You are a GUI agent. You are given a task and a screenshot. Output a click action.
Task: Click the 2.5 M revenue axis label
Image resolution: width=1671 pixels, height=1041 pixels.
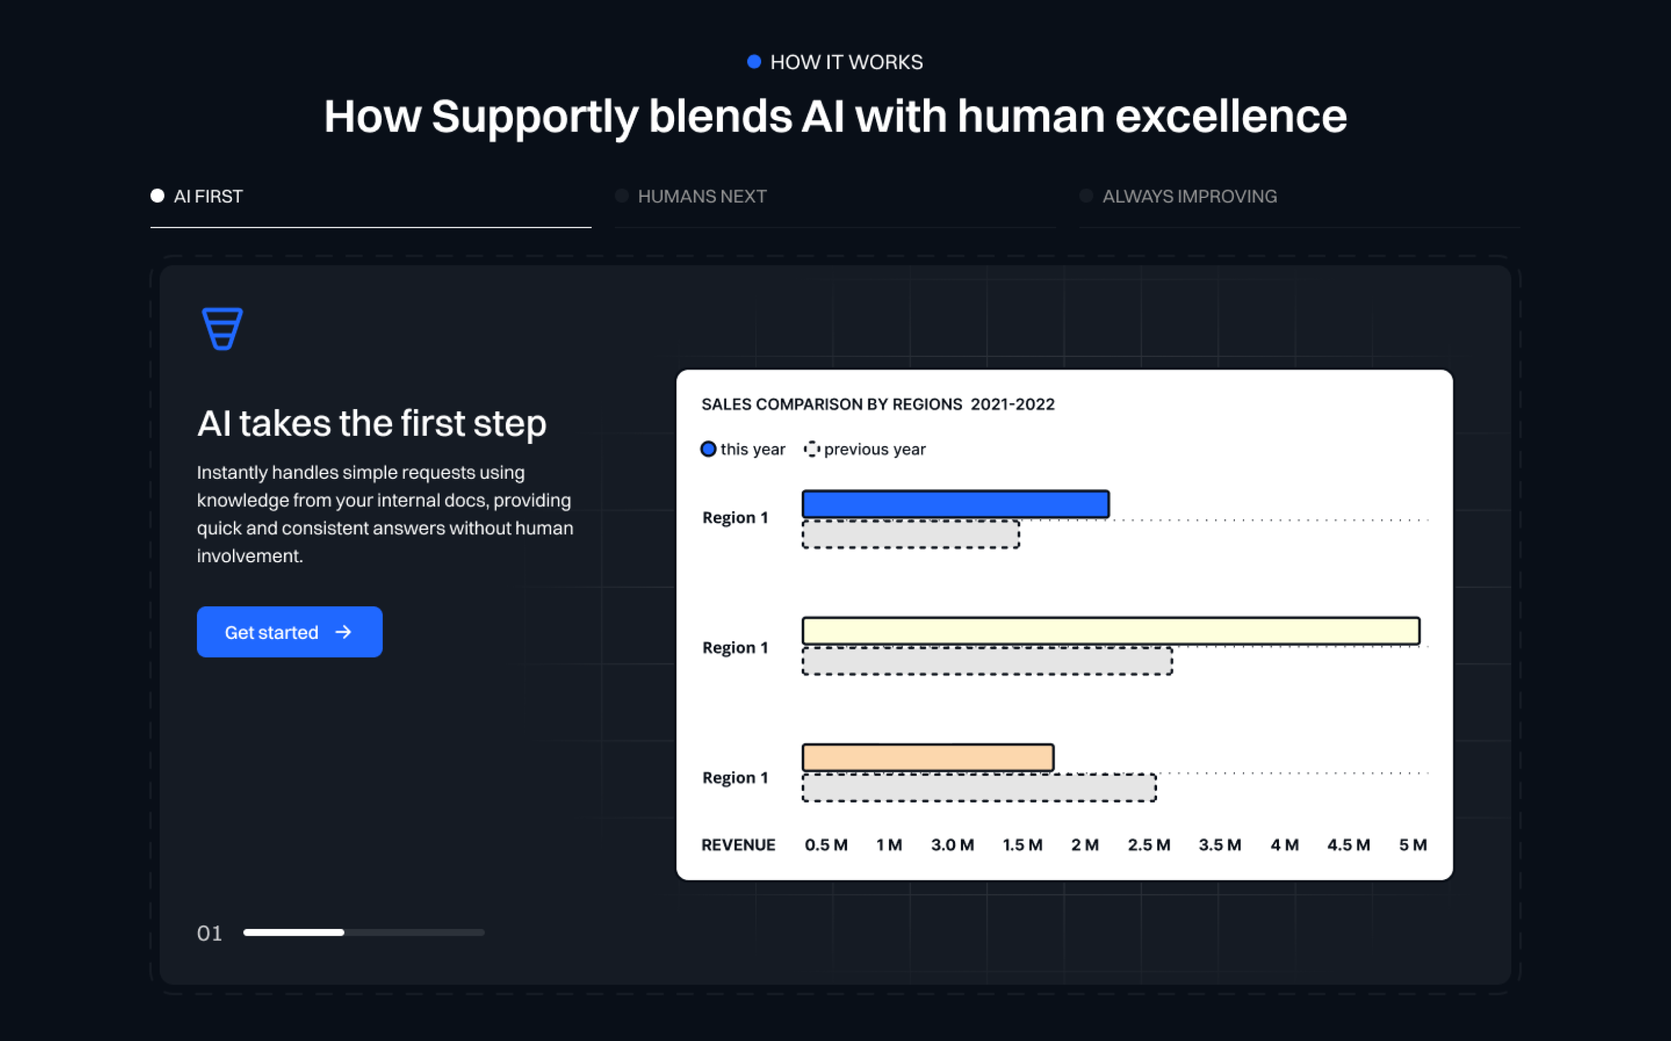tap(1148, 845)
